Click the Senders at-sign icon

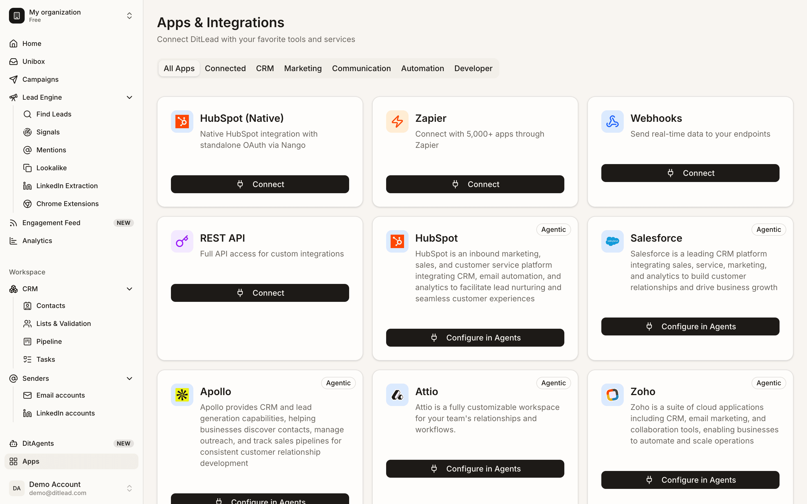click(x=13, y=379)
